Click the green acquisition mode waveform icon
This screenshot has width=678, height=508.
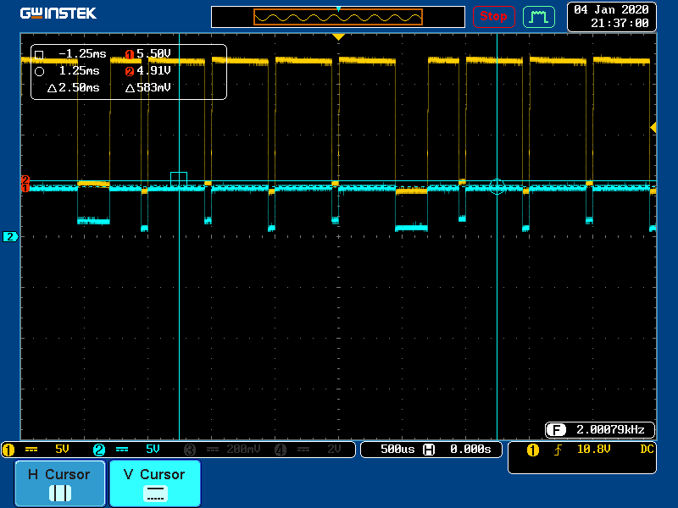538,16
